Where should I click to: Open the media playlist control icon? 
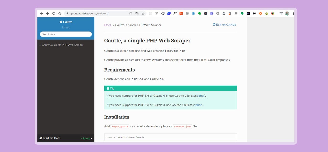click(x=281, y=13)
